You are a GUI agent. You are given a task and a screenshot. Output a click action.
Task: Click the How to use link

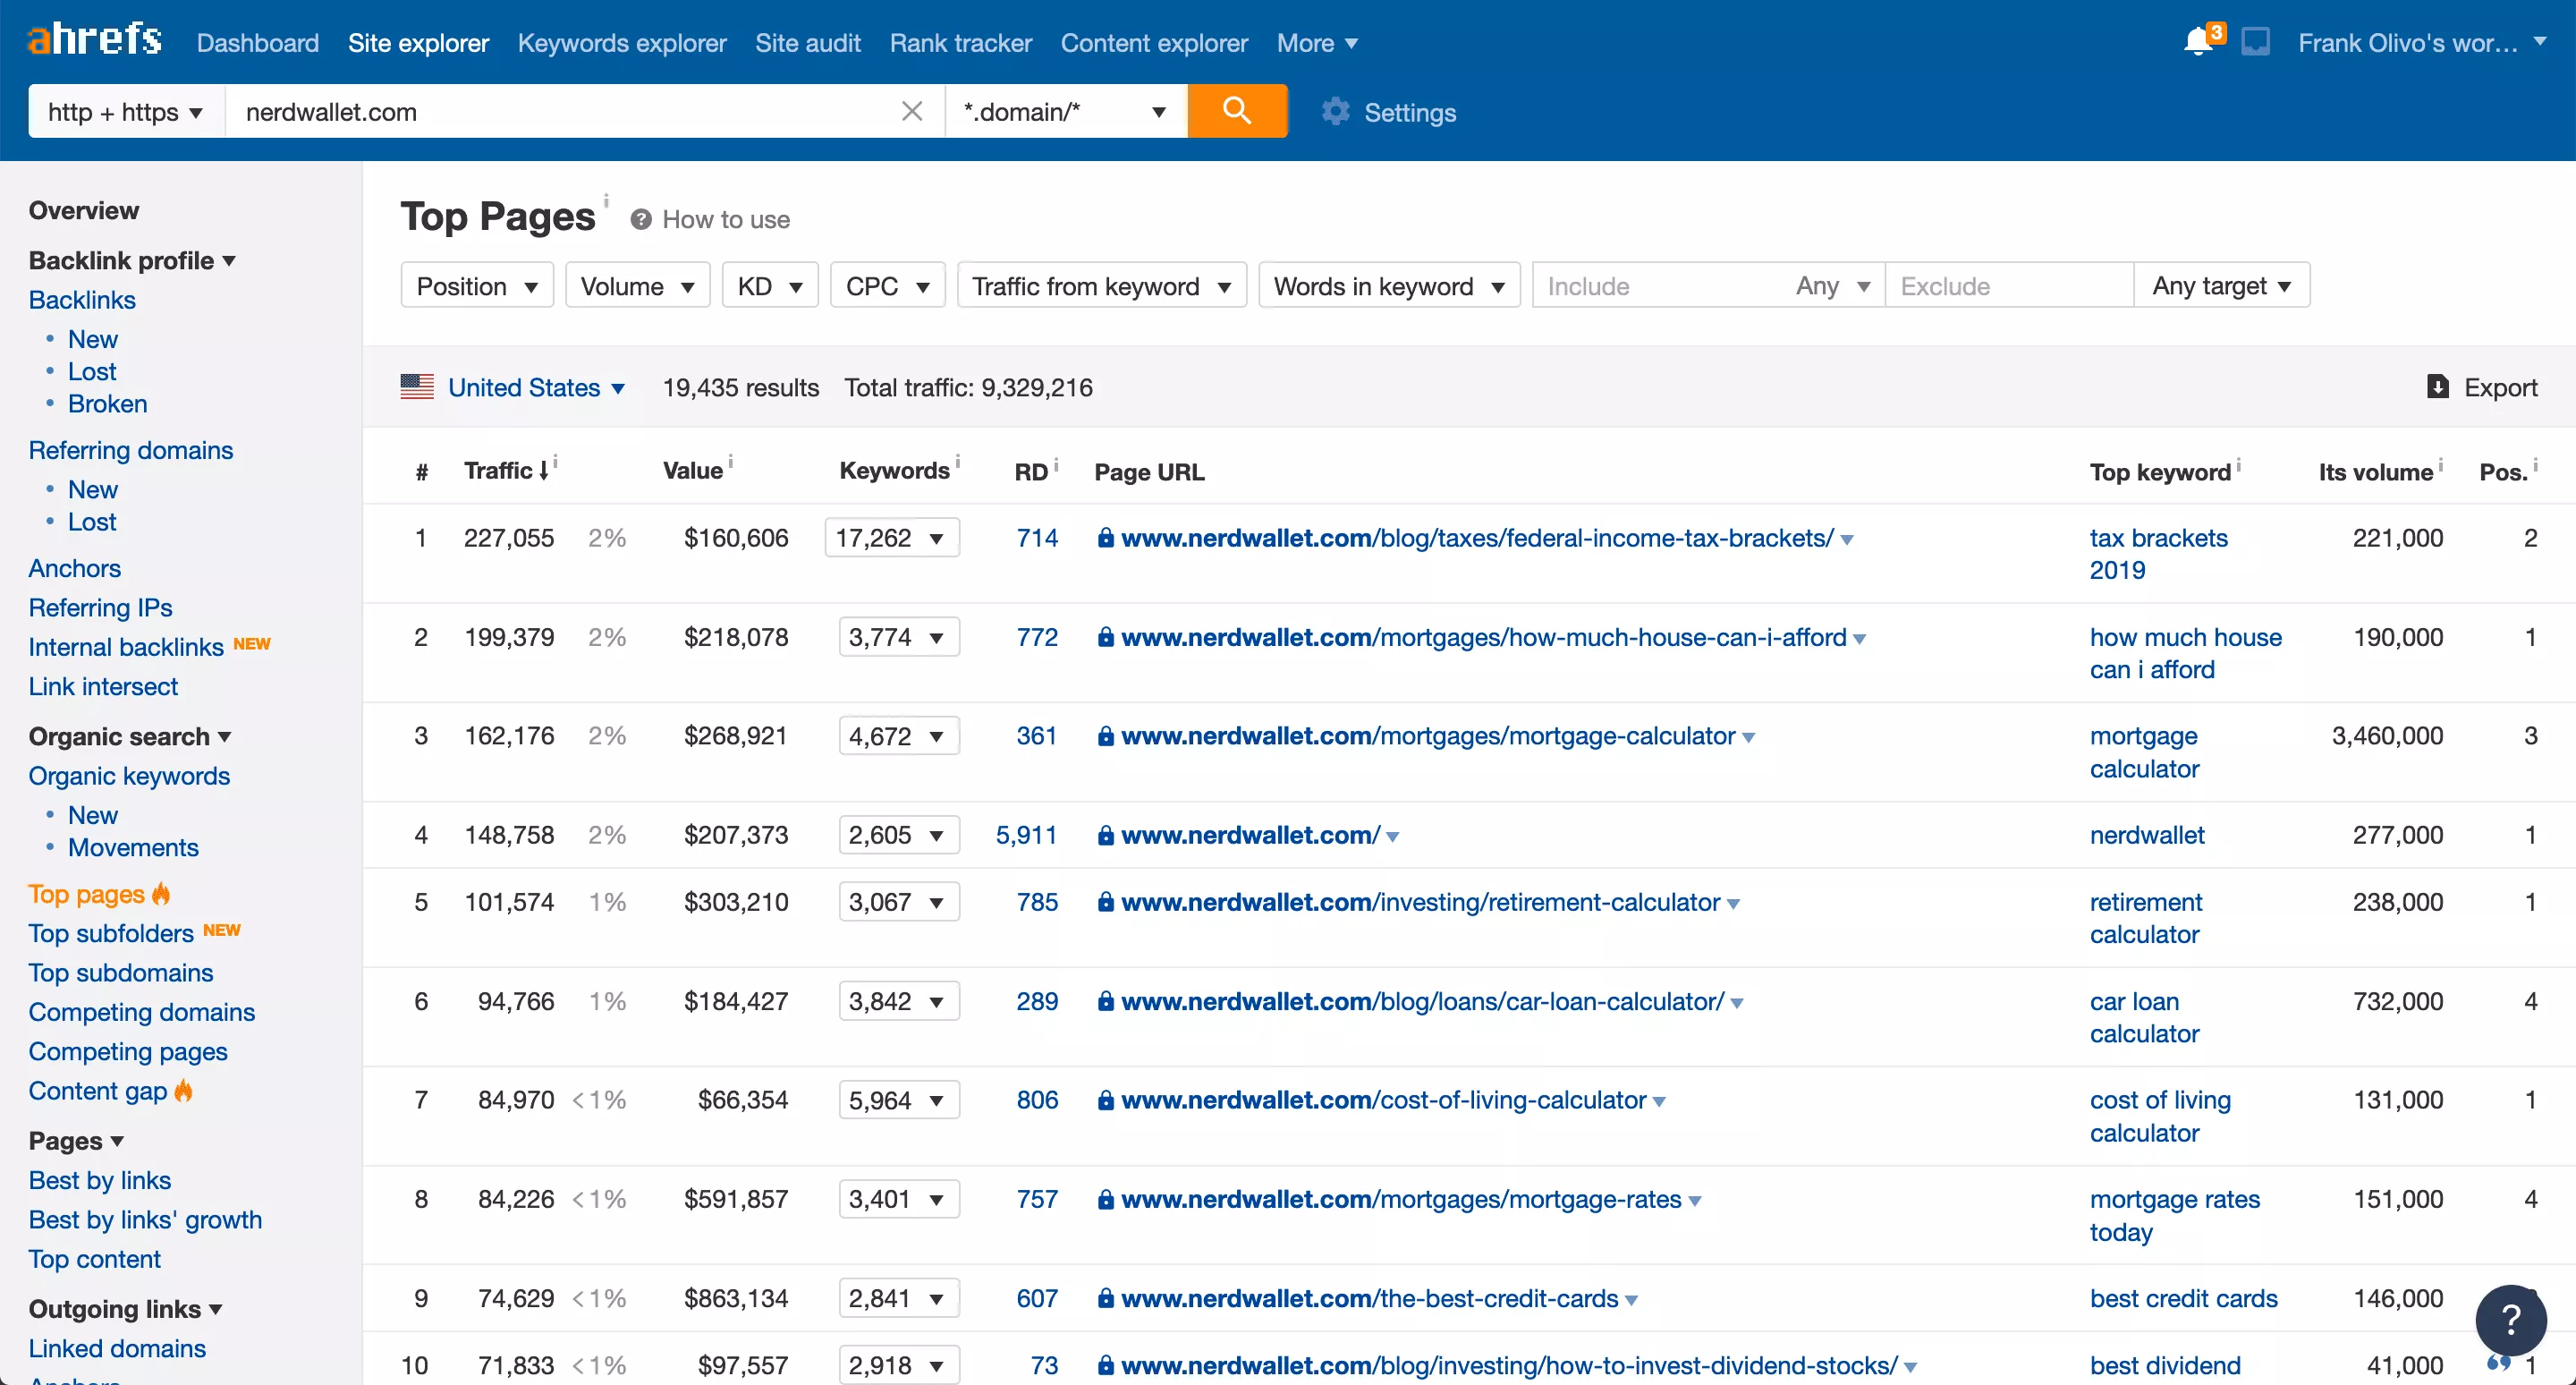tap(727, 219)
